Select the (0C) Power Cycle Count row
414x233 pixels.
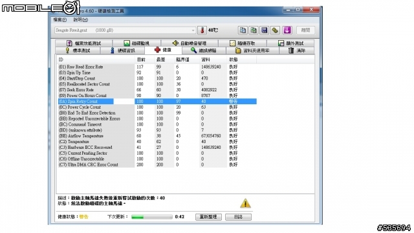tap(157, 107)
